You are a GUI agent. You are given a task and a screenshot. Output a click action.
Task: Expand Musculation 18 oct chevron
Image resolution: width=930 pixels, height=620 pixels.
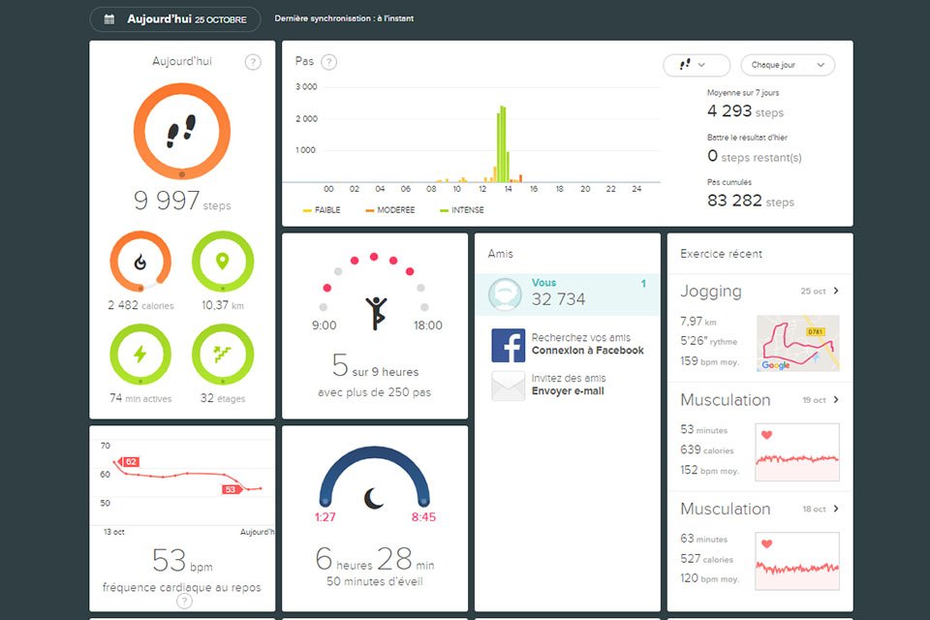(836, 509)
